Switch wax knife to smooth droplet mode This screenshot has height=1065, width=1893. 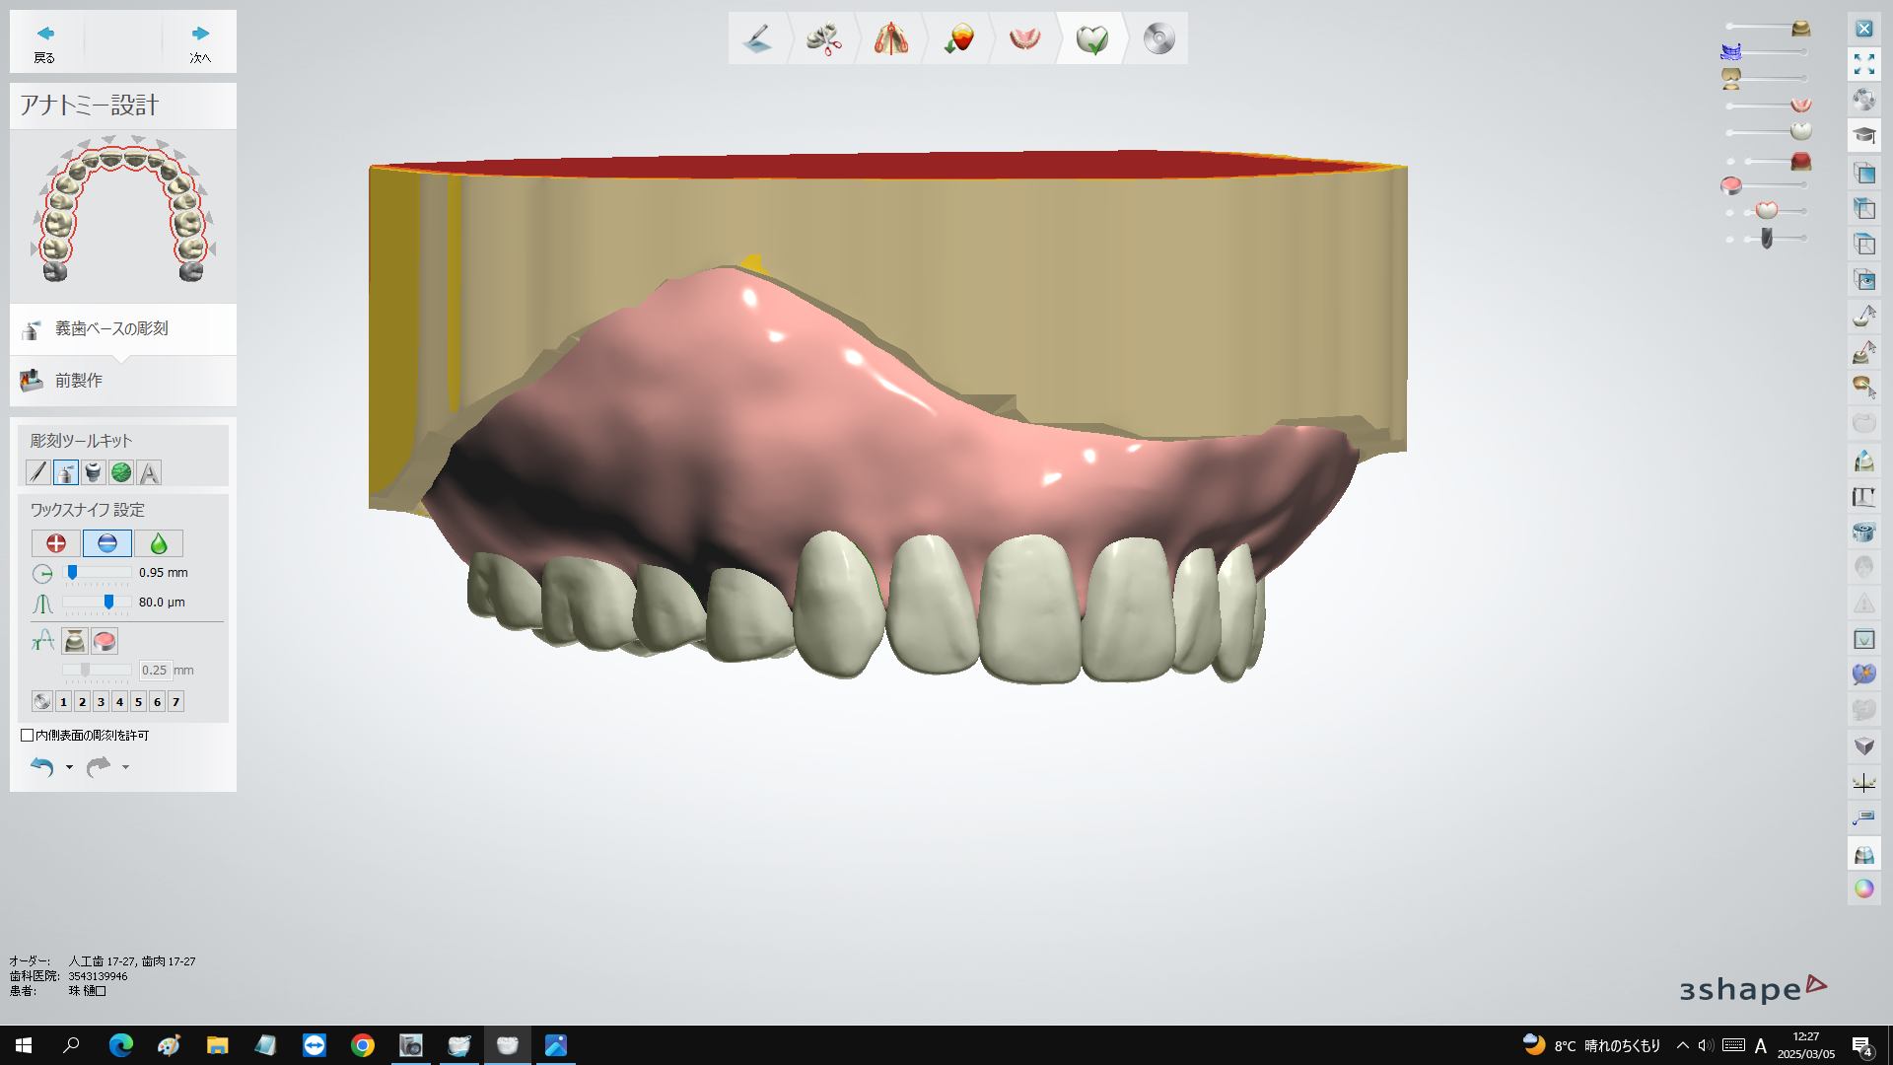coord(158,543)
